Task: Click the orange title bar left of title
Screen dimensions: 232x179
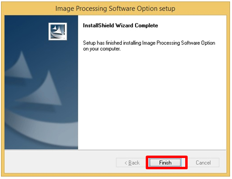Action: click(x=28, y=8)
